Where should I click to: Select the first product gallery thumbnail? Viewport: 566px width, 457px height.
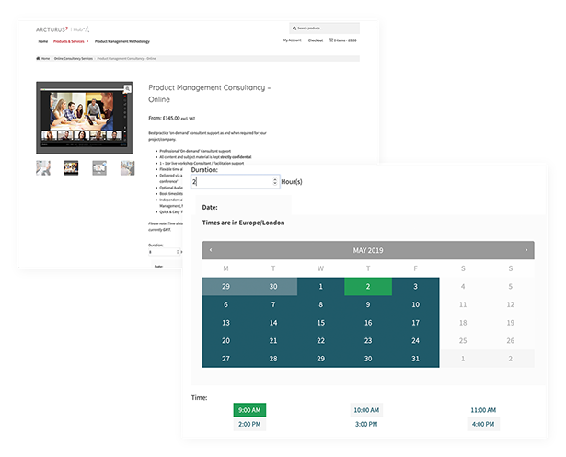43,167
